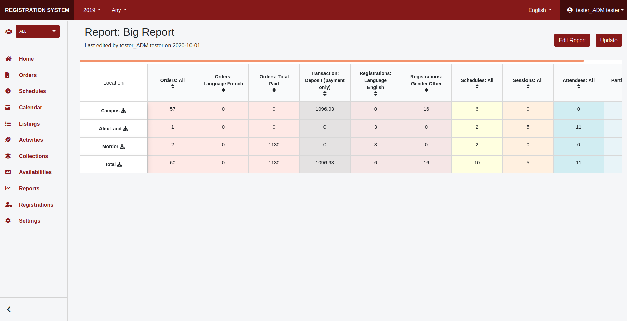Expand the Any filter dropdown
The image size is (627, 321).
pyautogui.click(x=119, y=10)
